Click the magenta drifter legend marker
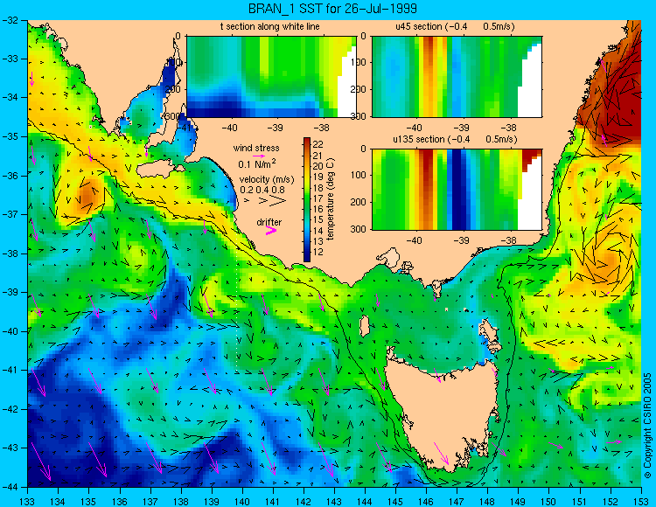The width and height of the screenshot is (656, 507). 271,231
